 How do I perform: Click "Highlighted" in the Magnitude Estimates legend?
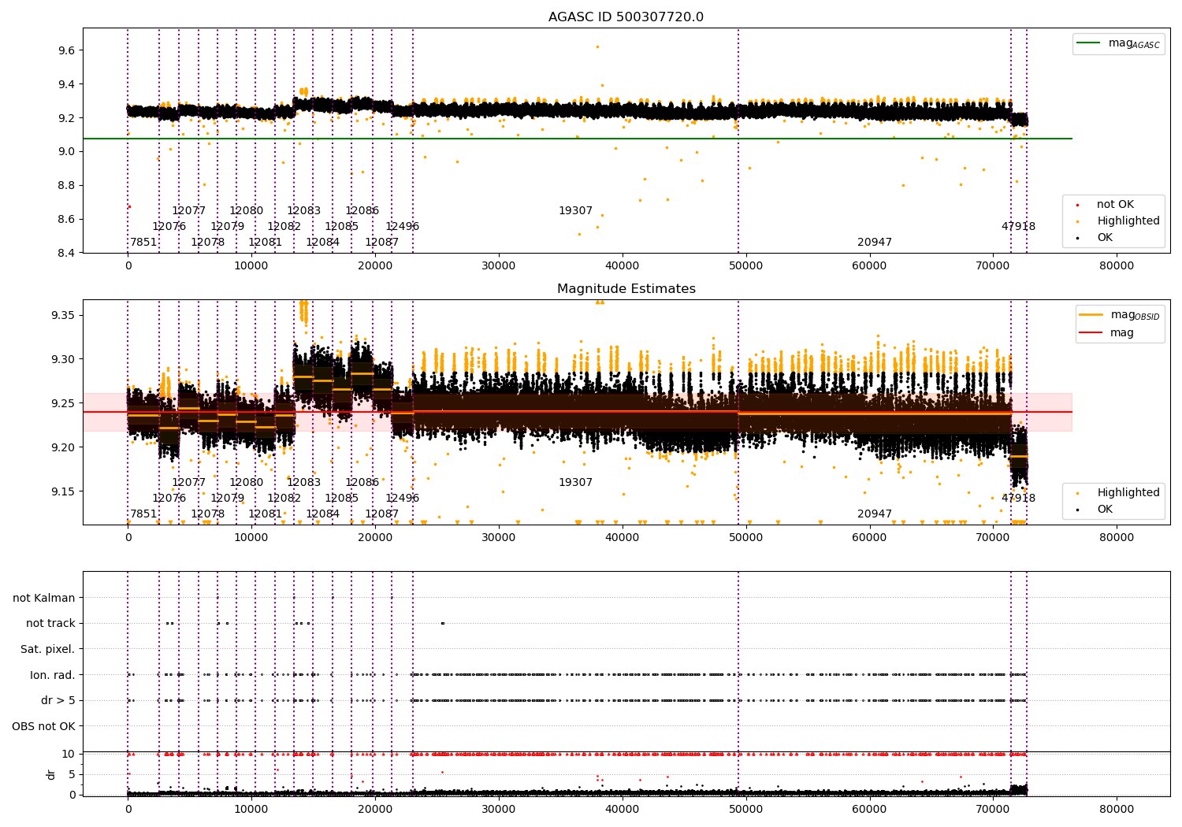point(1128,493)
